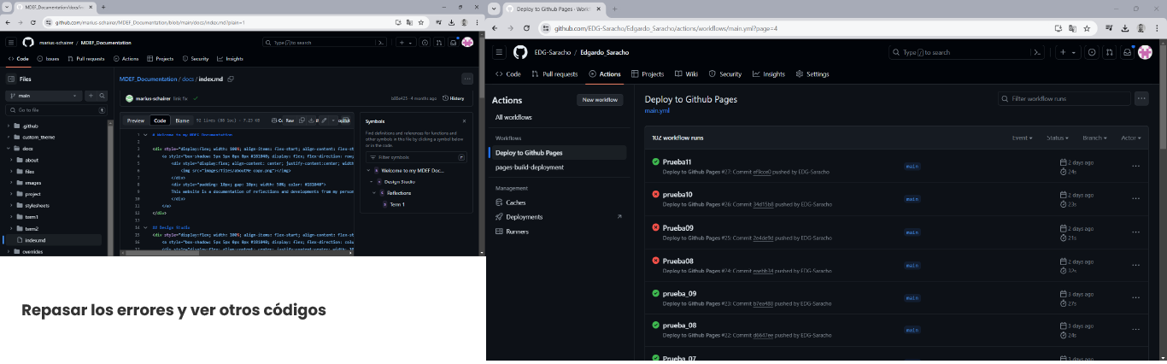Open the Insights tab in Edgardo_Saracho
The height and width of the screenshot is (364, 1167).
coord(768,74)
